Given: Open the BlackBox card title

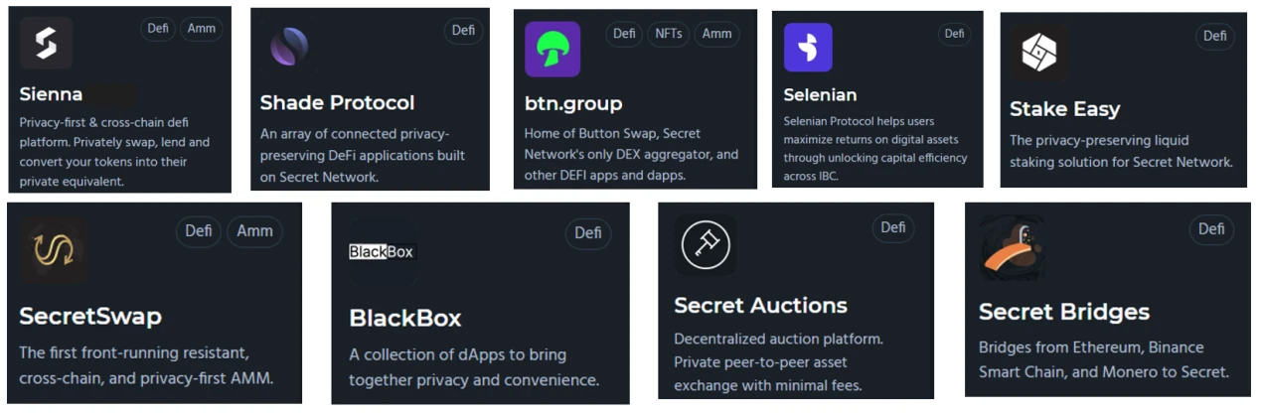Looking at the screenshot, I should point(405,319).
